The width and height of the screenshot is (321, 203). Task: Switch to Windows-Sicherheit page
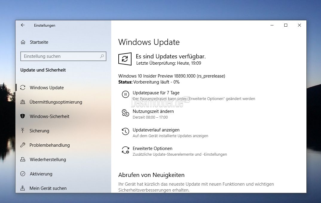(50, 116)
